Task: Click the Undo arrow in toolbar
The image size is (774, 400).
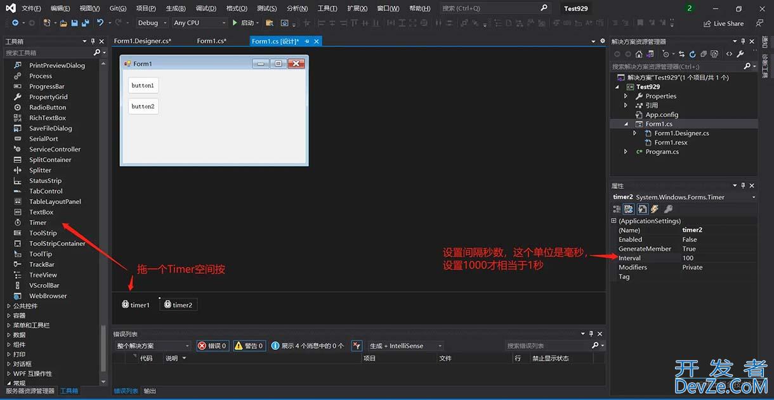Action: [100, 22]
